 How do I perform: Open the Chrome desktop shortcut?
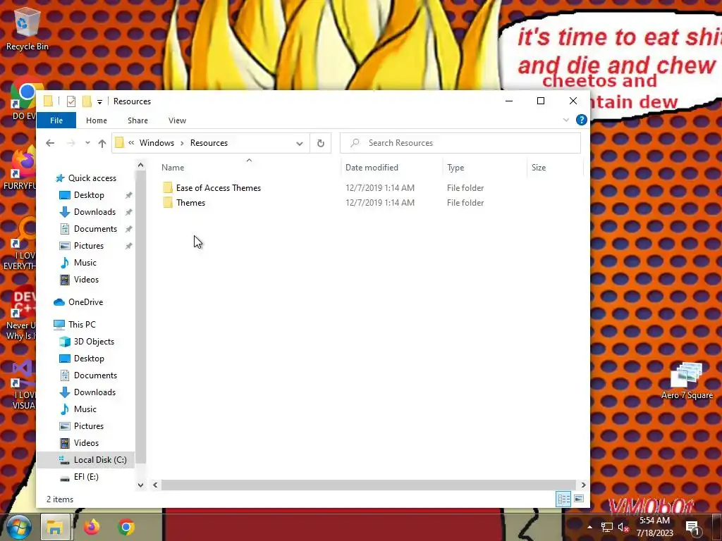[x=23, y=99]
